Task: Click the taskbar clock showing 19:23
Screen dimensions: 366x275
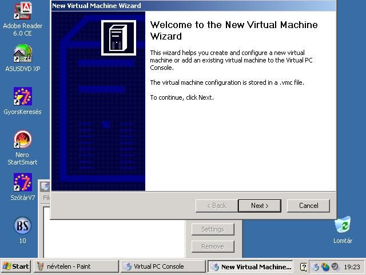Action: click(352, 267)
